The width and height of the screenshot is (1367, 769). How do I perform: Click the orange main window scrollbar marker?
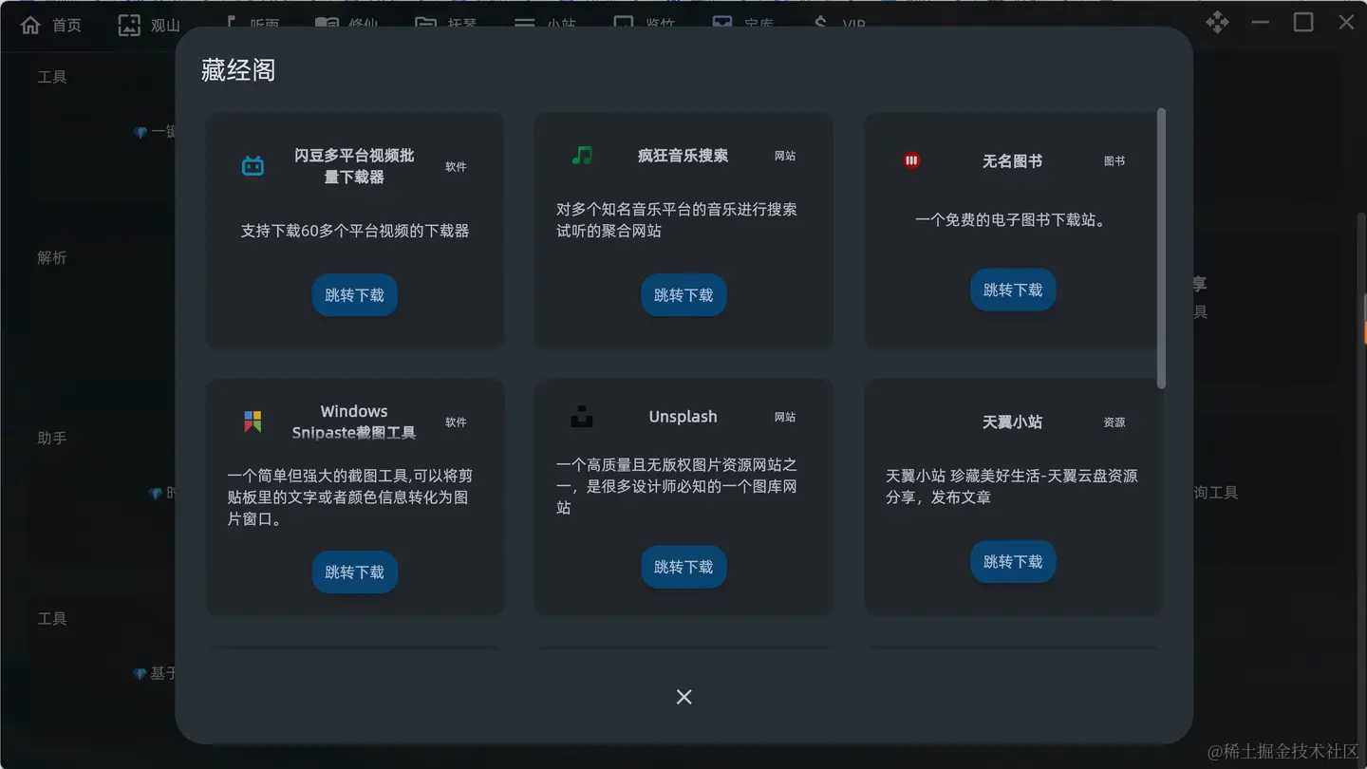(1365, 331)
